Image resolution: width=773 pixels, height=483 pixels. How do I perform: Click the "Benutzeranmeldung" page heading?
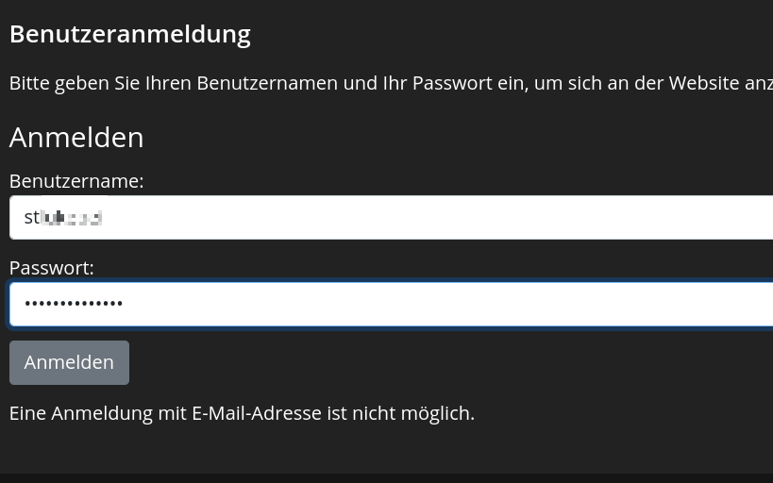(x=130, y=35)
